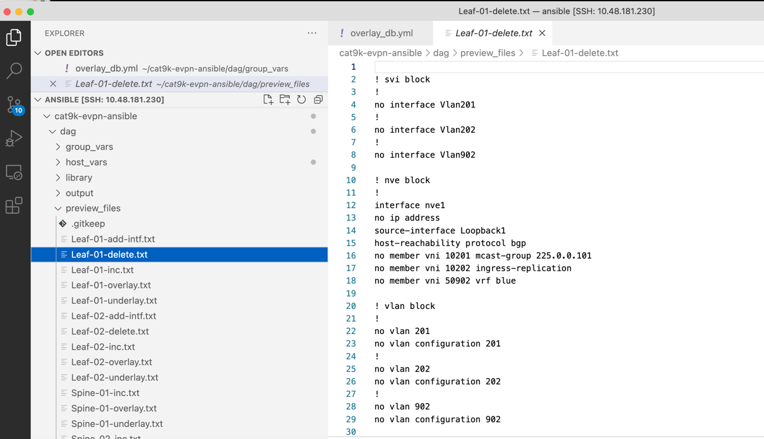This screenshot has width=764, height=439.
Task: Close Leaf-01-delete.txt in Open Editors list
Action: pyautogui.click(x=53, y=84)
